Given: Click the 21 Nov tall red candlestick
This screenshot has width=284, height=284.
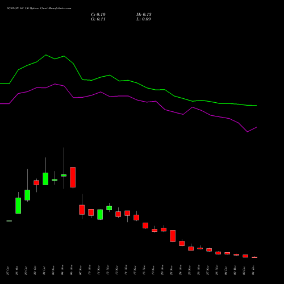Looking at the screenshot, I should pyautogui.click(x=173, y=236).
